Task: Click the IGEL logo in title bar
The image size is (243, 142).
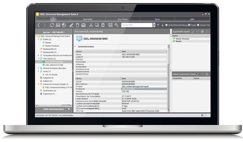Action: coord(37,14)
